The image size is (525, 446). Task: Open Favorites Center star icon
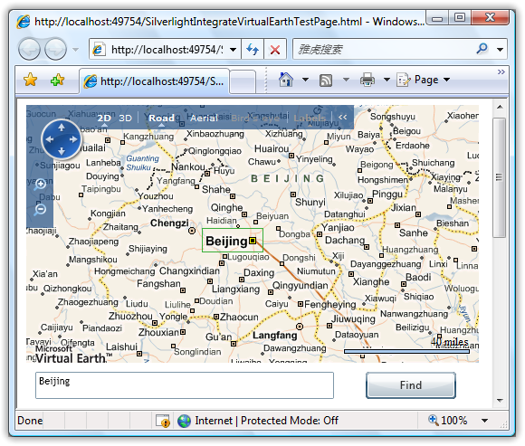(x=30, y=80)
